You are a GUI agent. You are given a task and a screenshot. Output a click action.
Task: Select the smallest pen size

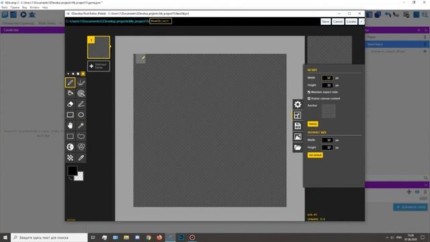tap(69, 74)
